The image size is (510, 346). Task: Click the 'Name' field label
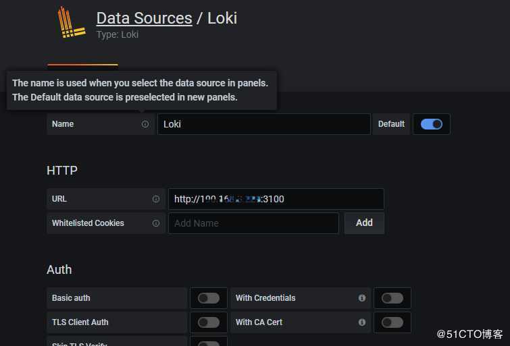pyautogui.click(x=63, y=124)
